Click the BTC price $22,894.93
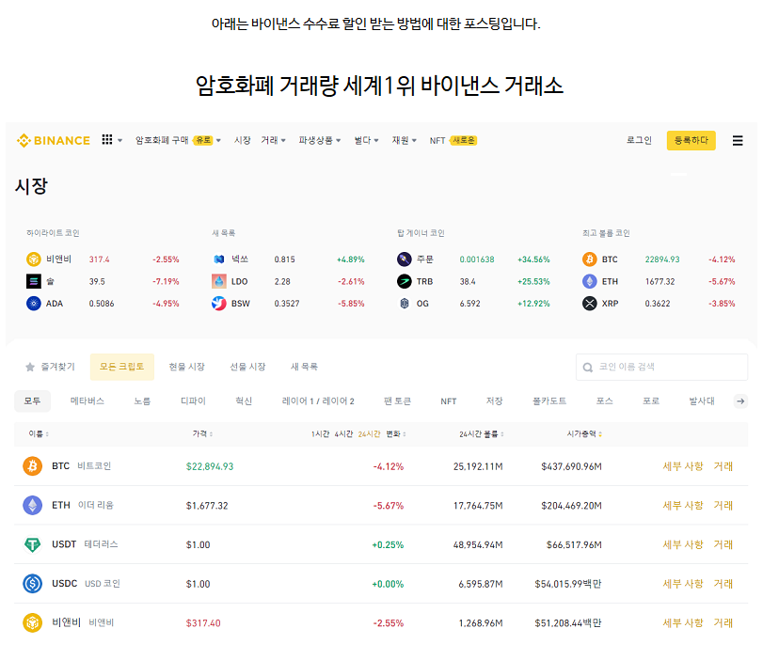Image resolution: width=763 pixels, height=660 pixels. 210,466
